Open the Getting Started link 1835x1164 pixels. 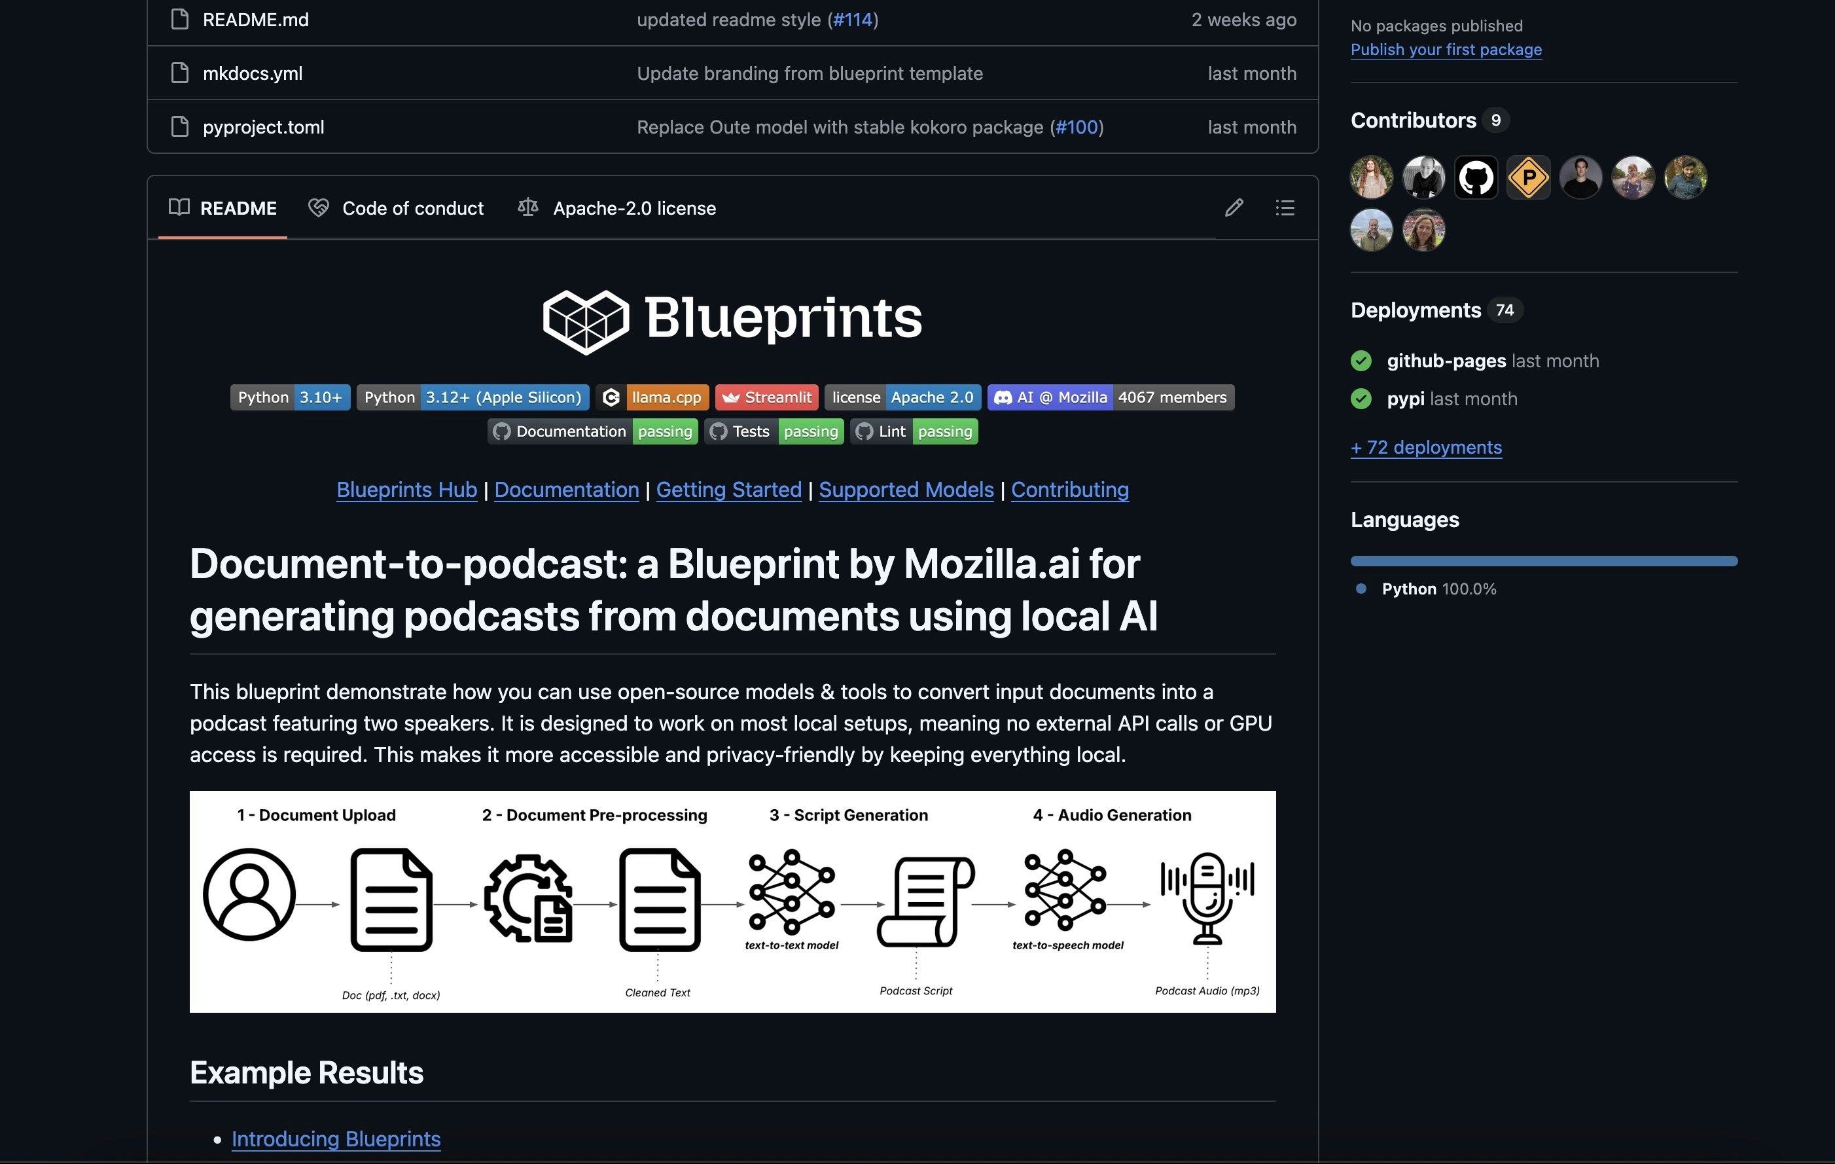(x=728, y=490)
